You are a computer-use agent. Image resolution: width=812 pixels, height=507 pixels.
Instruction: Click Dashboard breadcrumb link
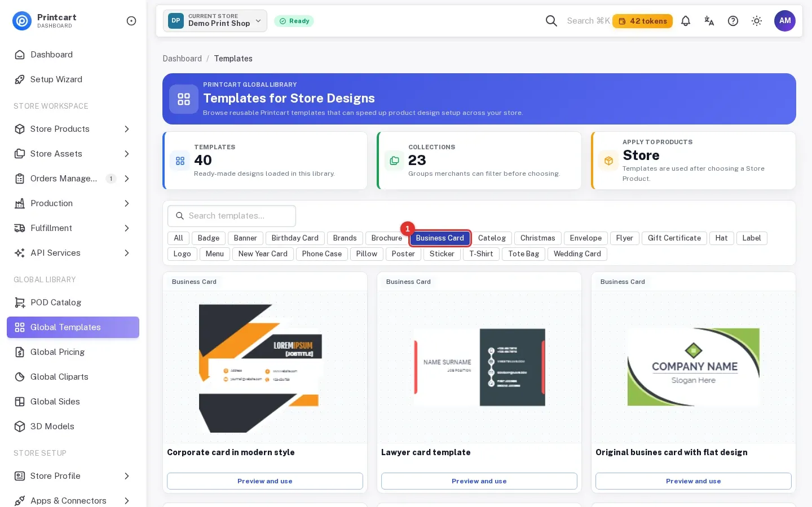[x=182, y=59]
